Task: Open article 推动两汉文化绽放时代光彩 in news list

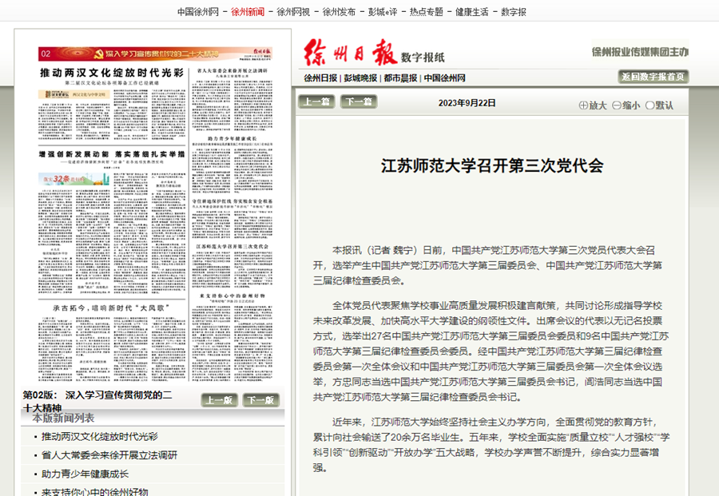Action: [99, 437]
